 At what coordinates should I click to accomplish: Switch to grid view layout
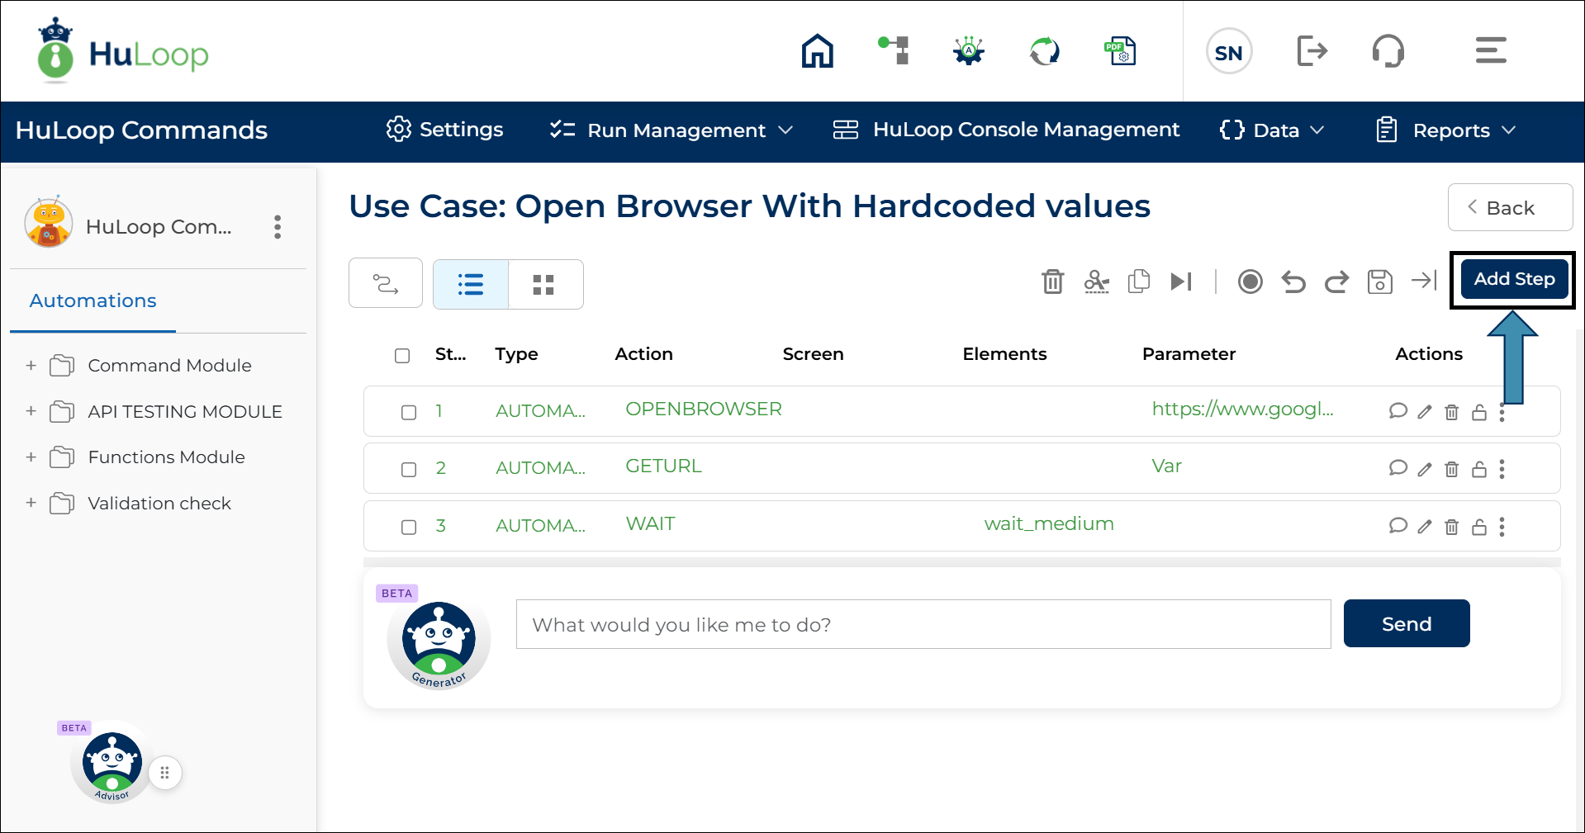pyautogui.click(x=543, y=285)
